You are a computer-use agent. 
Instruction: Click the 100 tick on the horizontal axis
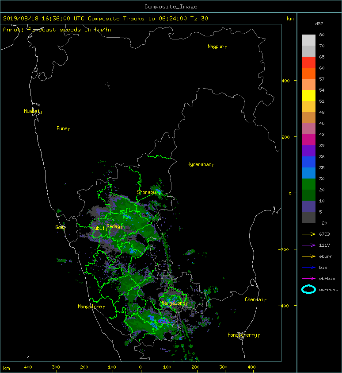coord(167,367)
